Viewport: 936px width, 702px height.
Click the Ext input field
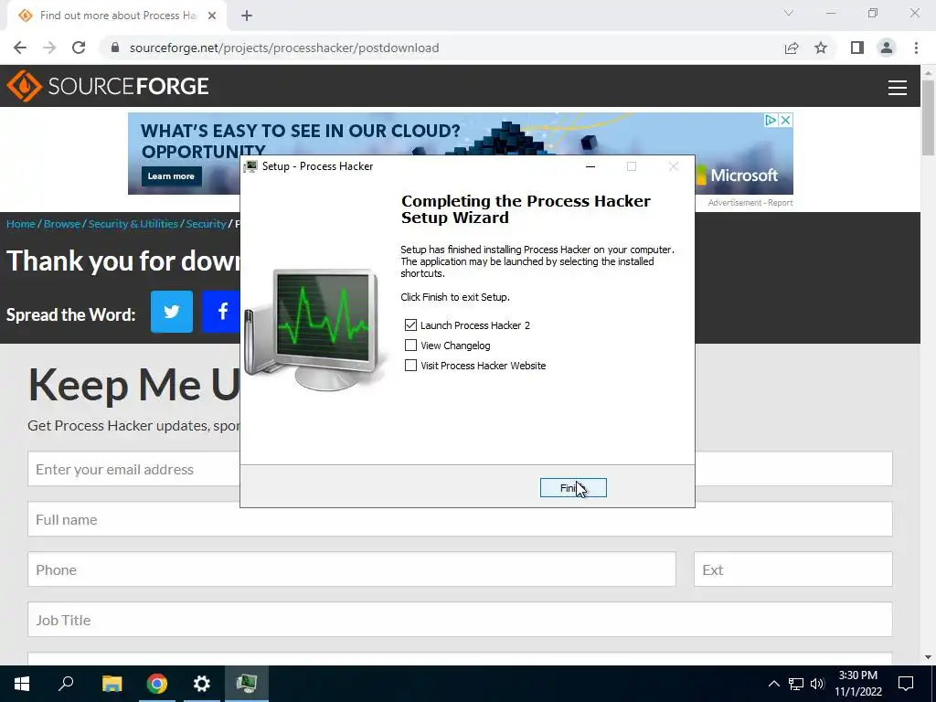pyautogui.click(x=792, y=569)
